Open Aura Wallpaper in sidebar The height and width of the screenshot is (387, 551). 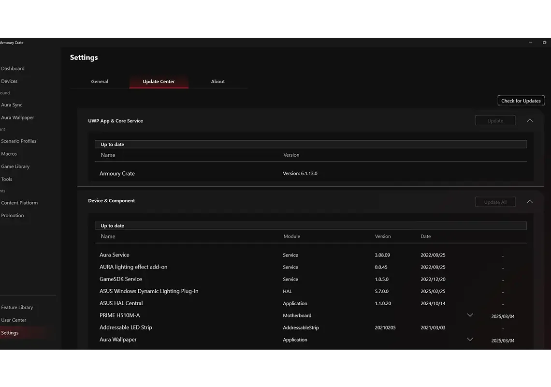click(x=17, y=118)
